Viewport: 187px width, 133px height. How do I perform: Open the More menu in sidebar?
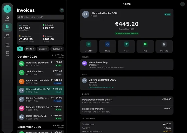(7, 53)
